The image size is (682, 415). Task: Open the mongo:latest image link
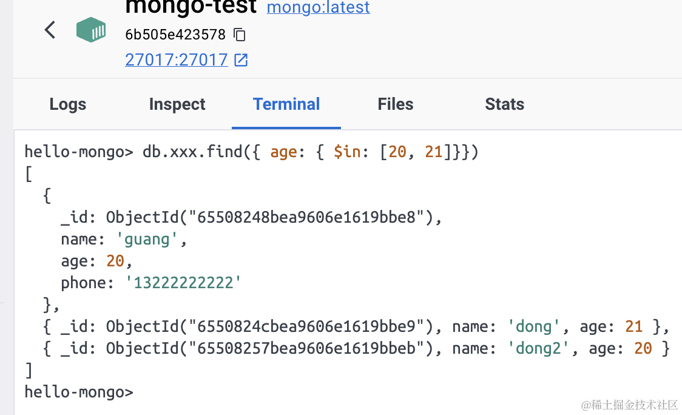[318, 7]
